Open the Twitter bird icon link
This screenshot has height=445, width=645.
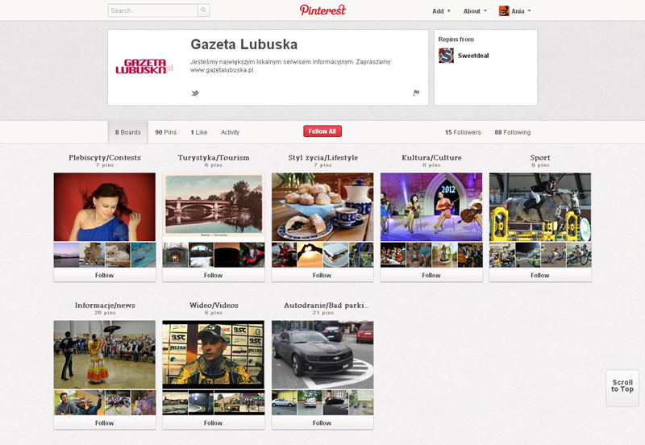(x=195, y=94)
